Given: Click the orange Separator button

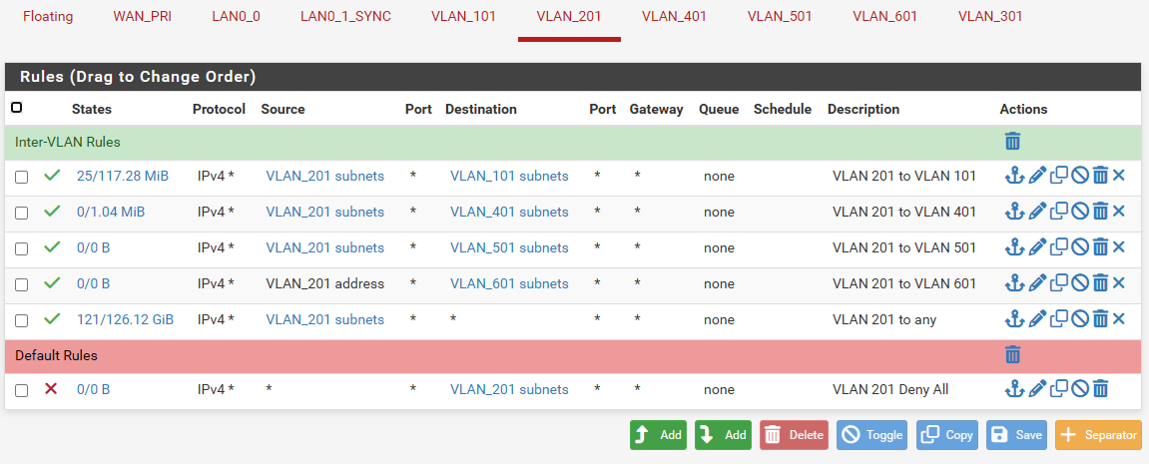Looking at the screenshot, I should point(1098,435).
